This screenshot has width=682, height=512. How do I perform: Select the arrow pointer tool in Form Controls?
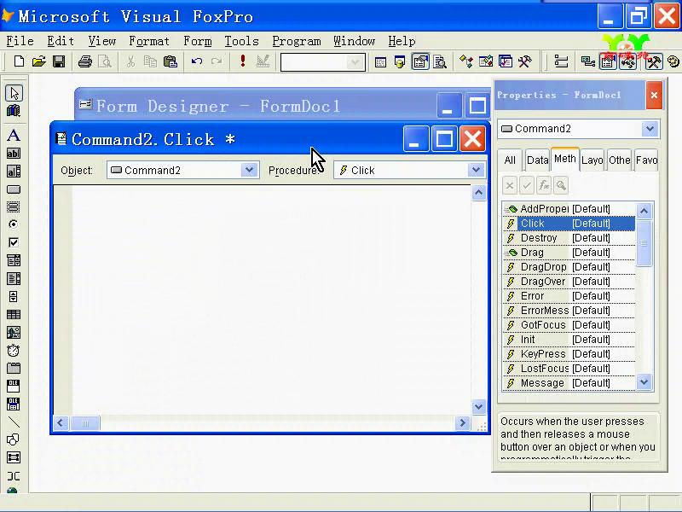point(14,93)
